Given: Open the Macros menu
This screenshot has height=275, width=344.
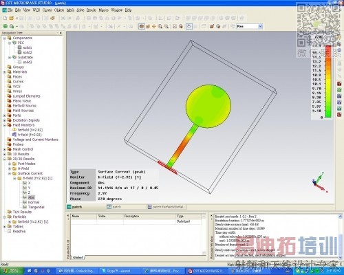Looking at the screenshot, I should click(x=103, y=10).
